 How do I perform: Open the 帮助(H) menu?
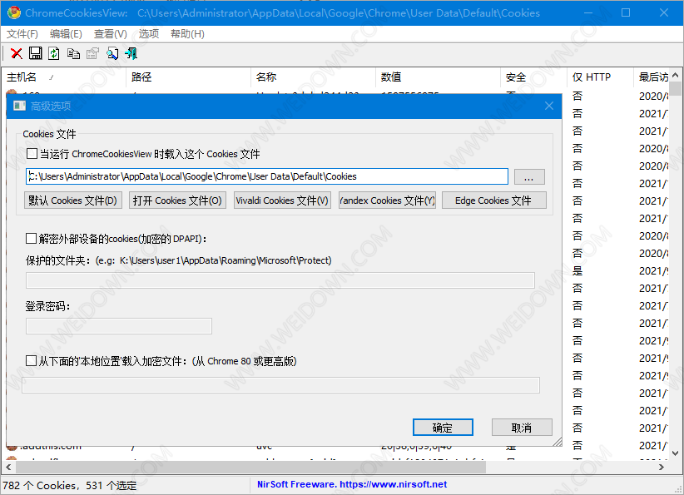(x=187, y=33)
